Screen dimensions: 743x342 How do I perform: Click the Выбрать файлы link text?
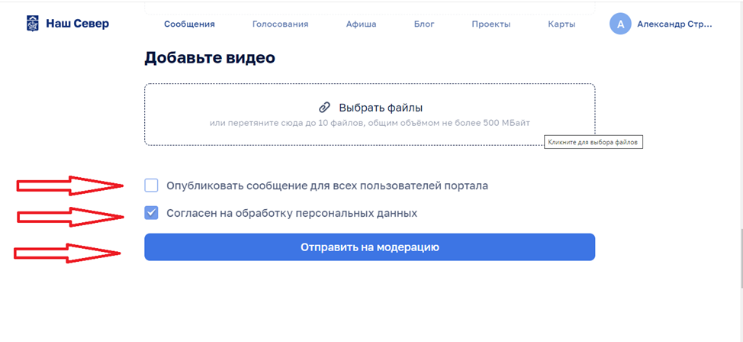[381, 108]
